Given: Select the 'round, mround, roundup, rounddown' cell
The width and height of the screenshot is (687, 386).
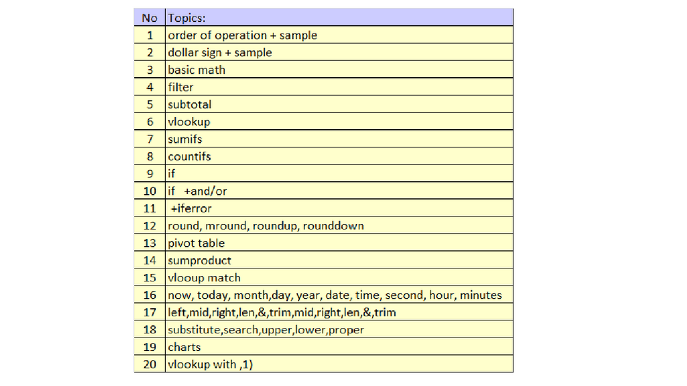Looking at the screenshot, I should [x=339, y=226].
